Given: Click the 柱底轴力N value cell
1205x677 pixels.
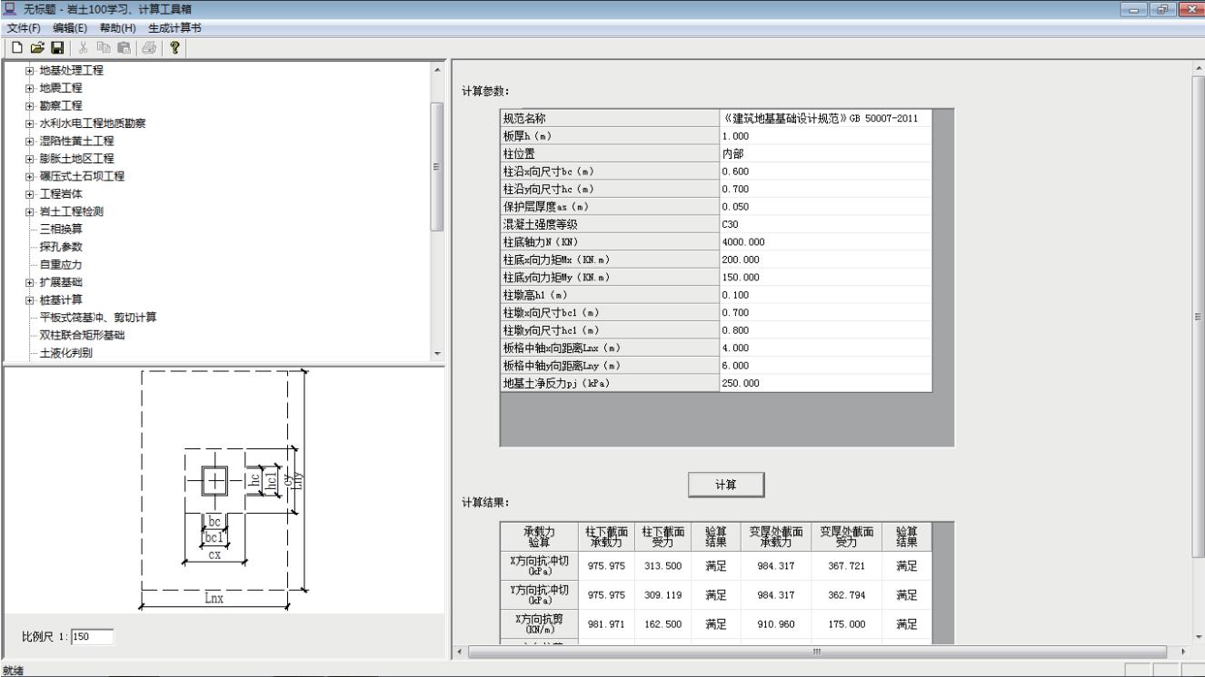Looking at the screenshot, I should [824, 242].
